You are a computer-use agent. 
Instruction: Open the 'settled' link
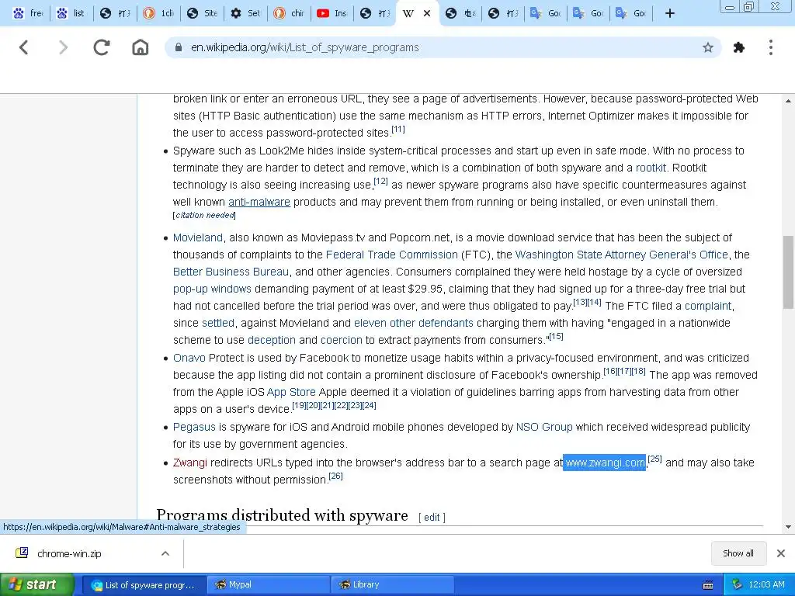click(218, 323)
